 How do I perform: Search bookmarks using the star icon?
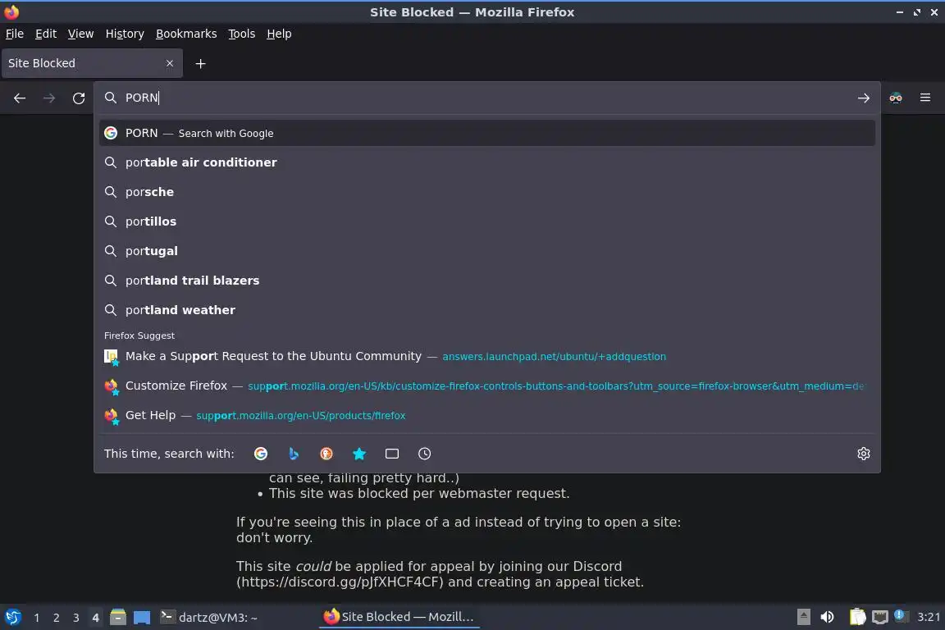(x=359, y=454)
